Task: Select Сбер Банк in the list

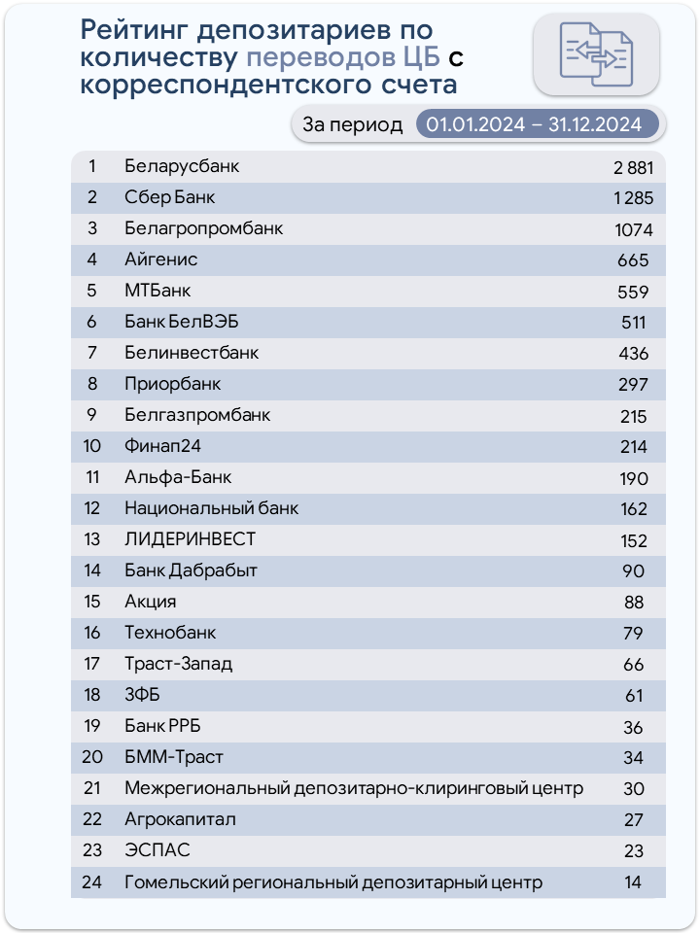Action: coord(169,197)
